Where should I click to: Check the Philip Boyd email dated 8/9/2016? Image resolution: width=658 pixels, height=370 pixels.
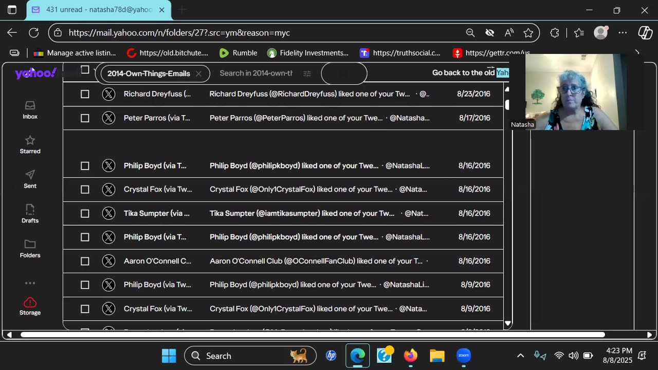85,285
